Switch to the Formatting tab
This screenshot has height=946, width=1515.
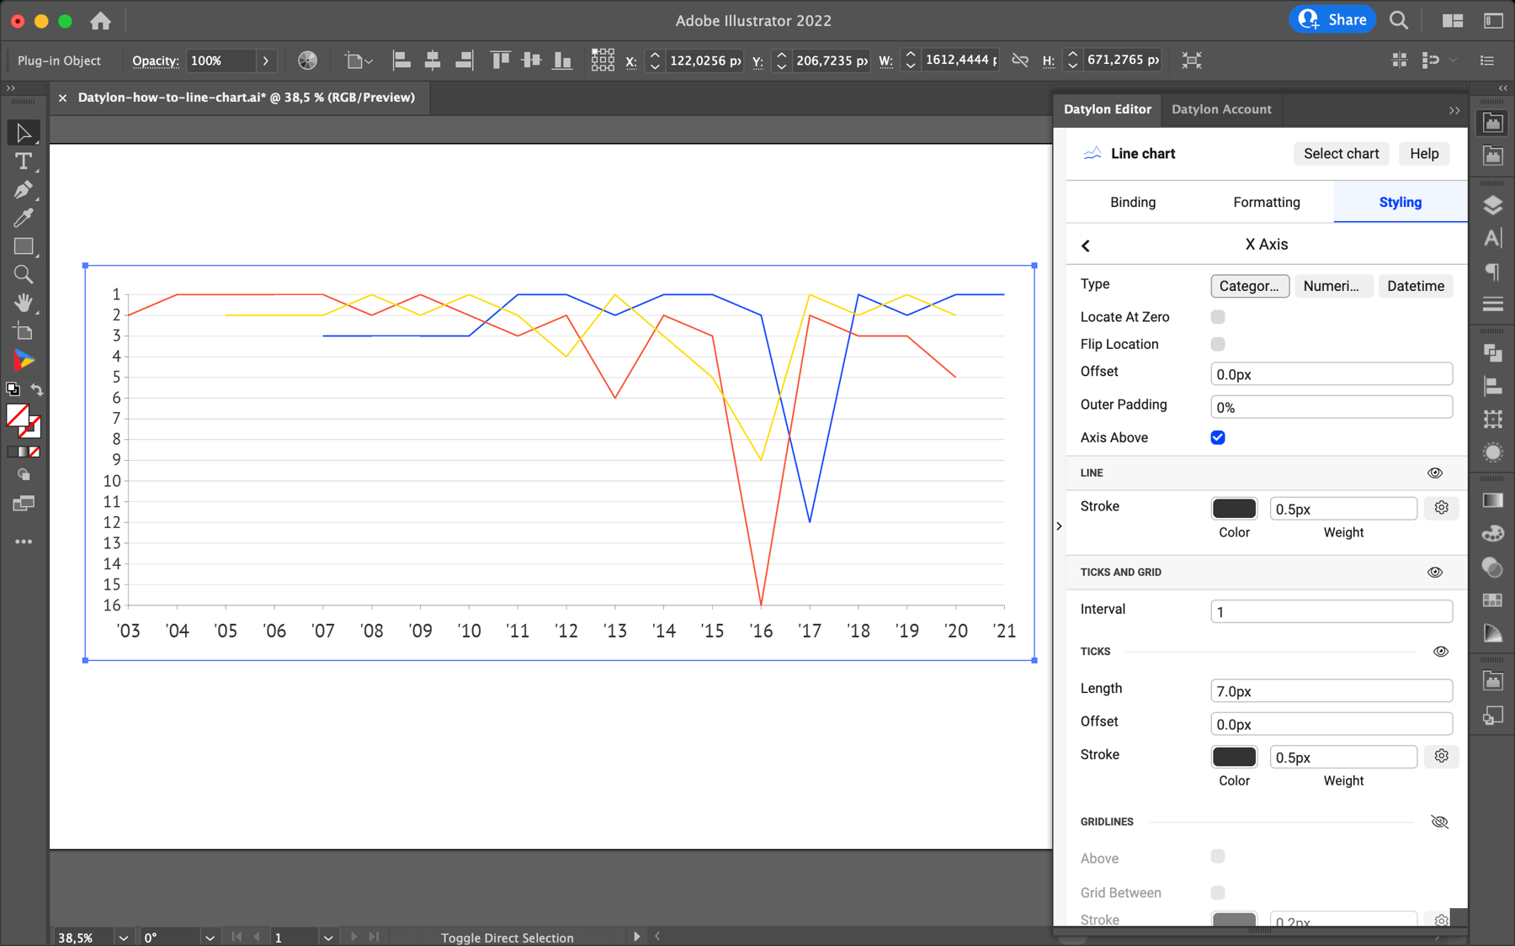(x=1266, y=202)
